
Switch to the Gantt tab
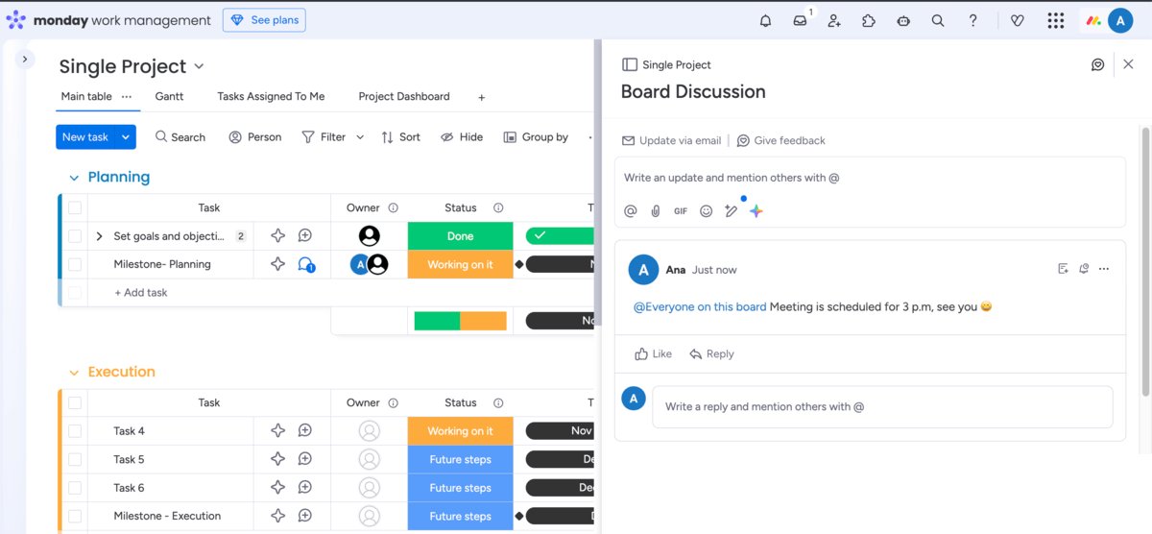[x=169, y=96]
